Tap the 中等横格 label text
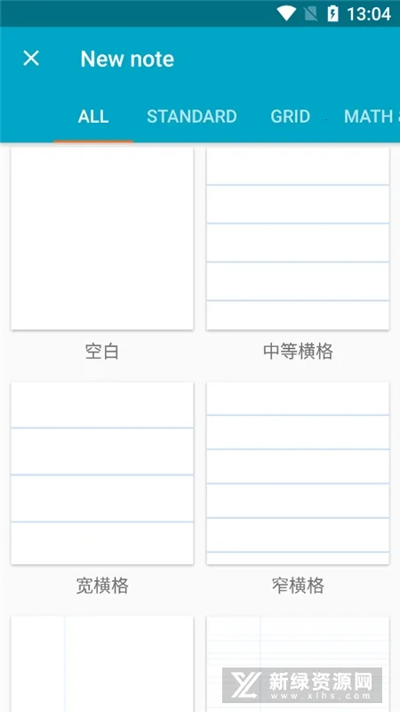Image resolution: width=400 pixels, height=712 pixels. tap(298, 352)
